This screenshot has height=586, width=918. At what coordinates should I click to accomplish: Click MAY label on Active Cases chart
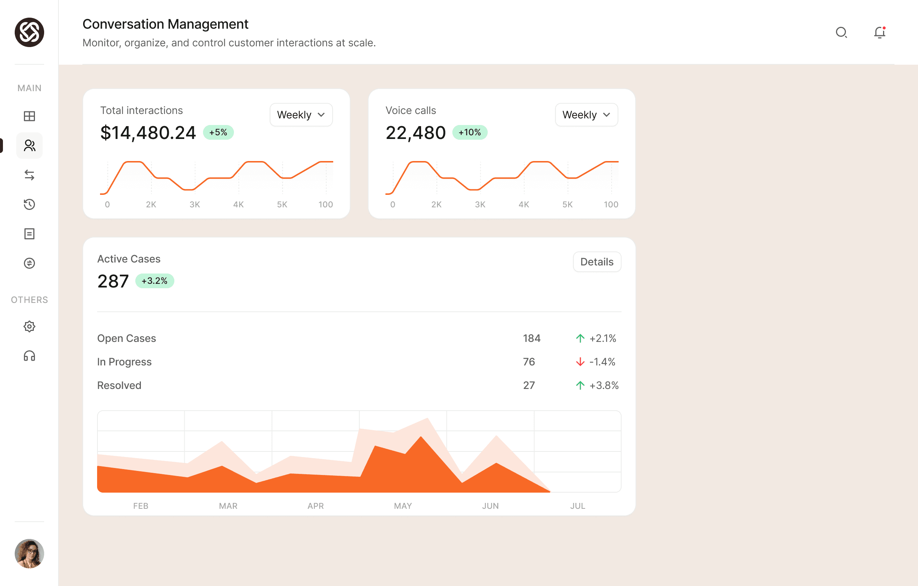pyautogui.click(x=403, y=506)
